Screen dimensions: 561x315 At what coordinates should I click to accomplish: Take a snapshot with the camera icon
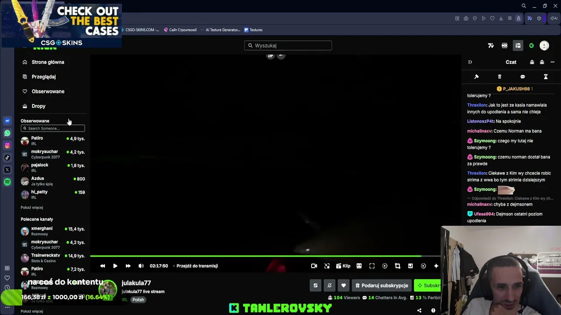466,18
